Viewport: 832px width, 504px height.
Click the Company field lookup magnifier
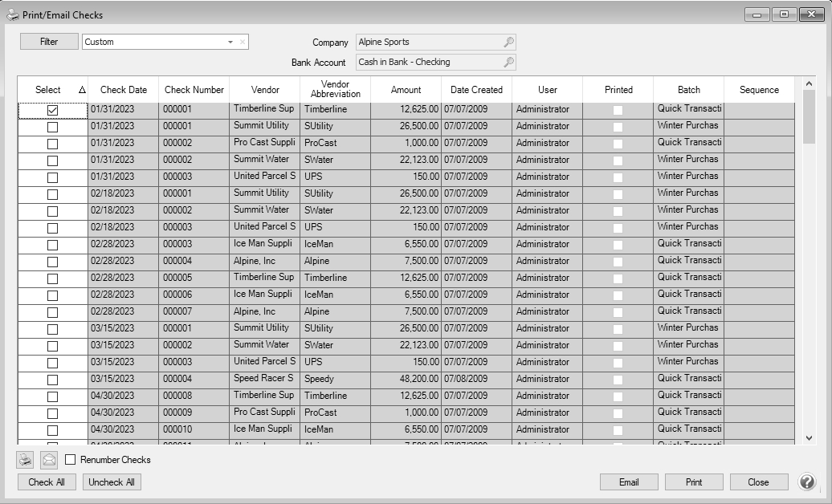pos(508,43)
